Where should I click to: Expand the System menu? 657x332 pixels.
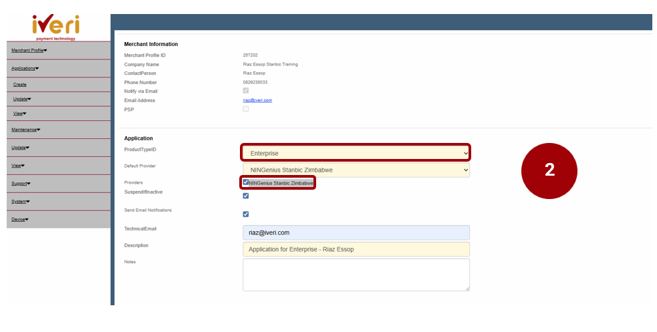coord(21,201)
